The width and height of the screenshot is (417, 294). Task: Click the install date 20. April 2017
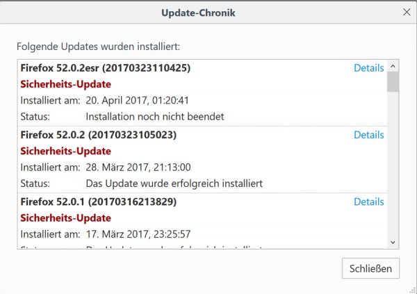138,101
